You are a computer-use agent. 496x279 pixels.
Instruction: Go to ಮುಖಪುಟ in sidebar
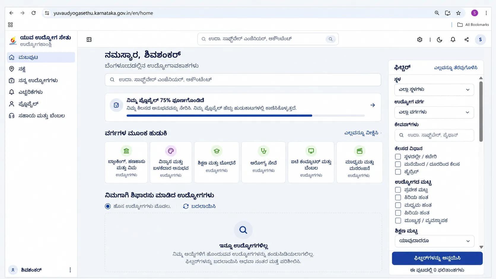(x=41, y=57)
